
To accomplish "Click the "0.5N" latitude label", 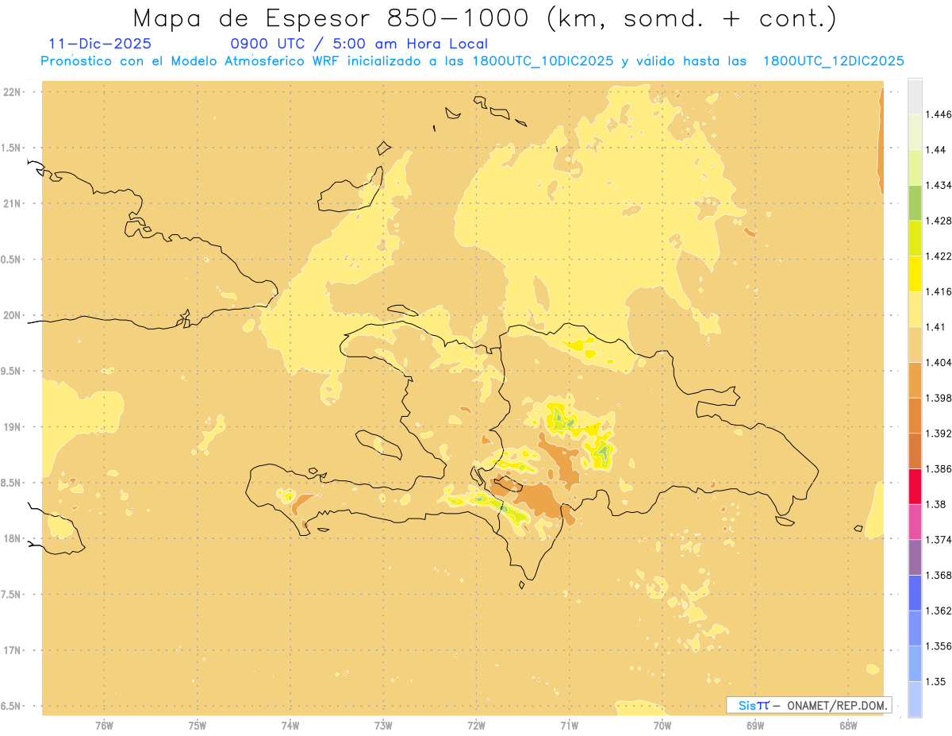I will click(x=12, y=260).
